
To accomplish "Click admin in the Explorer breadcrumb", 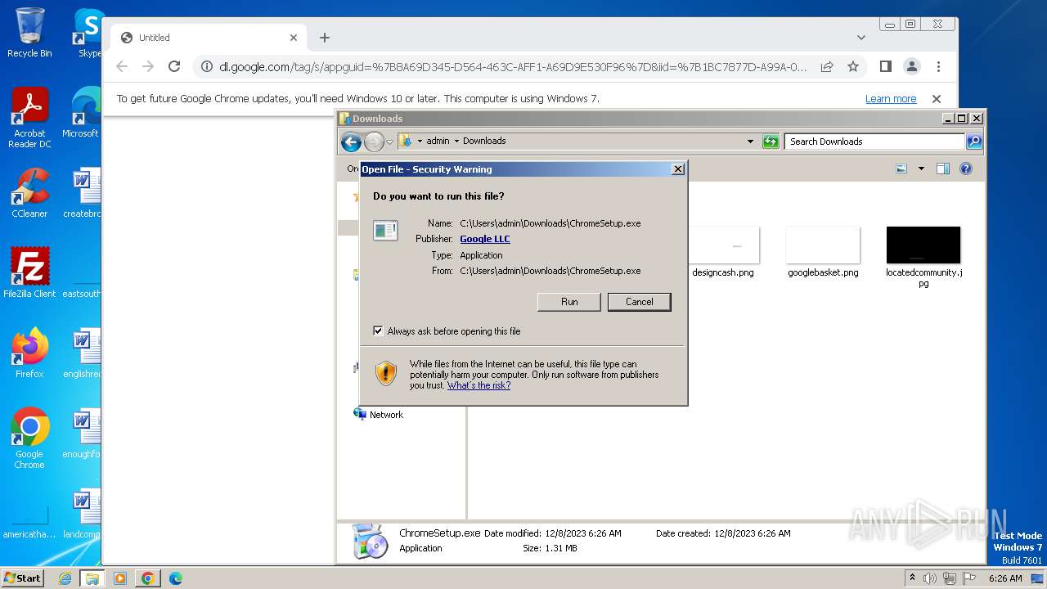I will 438,141.
